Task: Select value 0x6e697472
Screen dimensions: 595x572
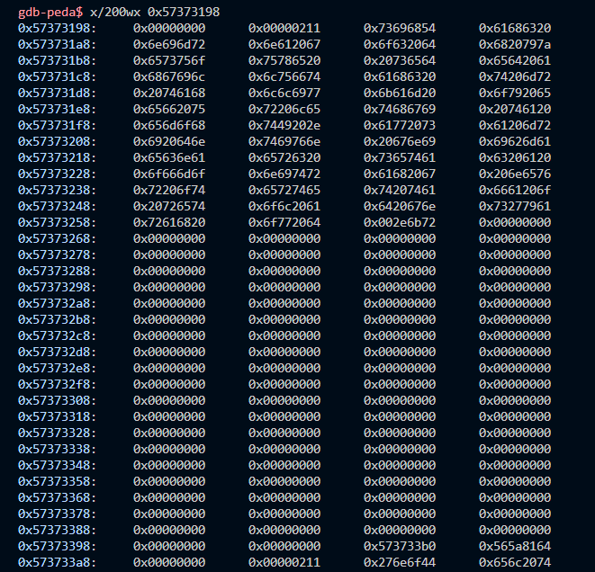Action: click(284, 174)
